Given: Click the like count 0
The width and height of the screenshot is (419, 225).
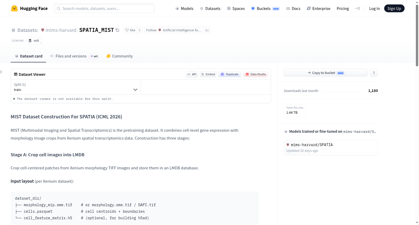Looking at the screenshot, I should (x=140, y=30).
